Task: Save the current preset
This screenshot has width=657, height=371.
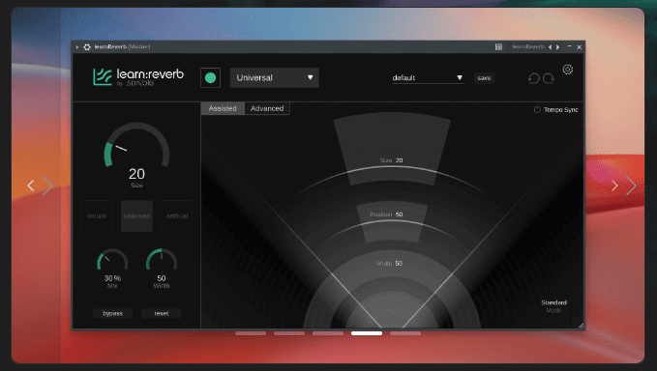Action: [x=484, y=78]
